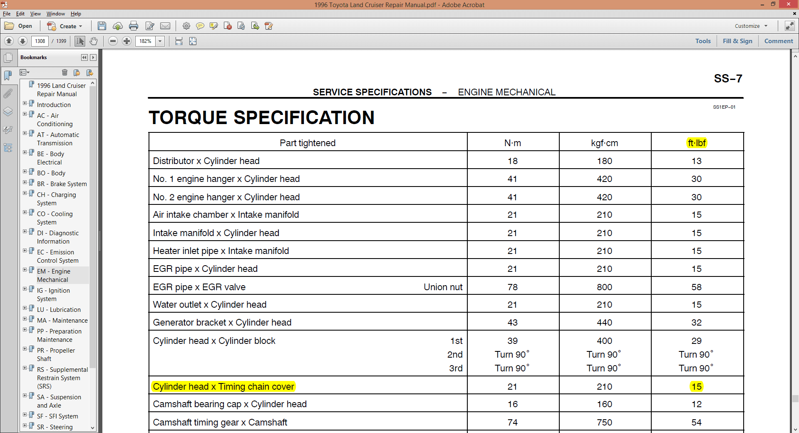Screen dimensions: 799x433
Task: Click the bookmarks panel scrollbar
Action: coord(93,227)
